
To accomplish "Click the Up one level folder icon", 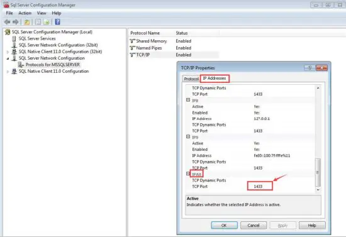I will click(27, 22).
